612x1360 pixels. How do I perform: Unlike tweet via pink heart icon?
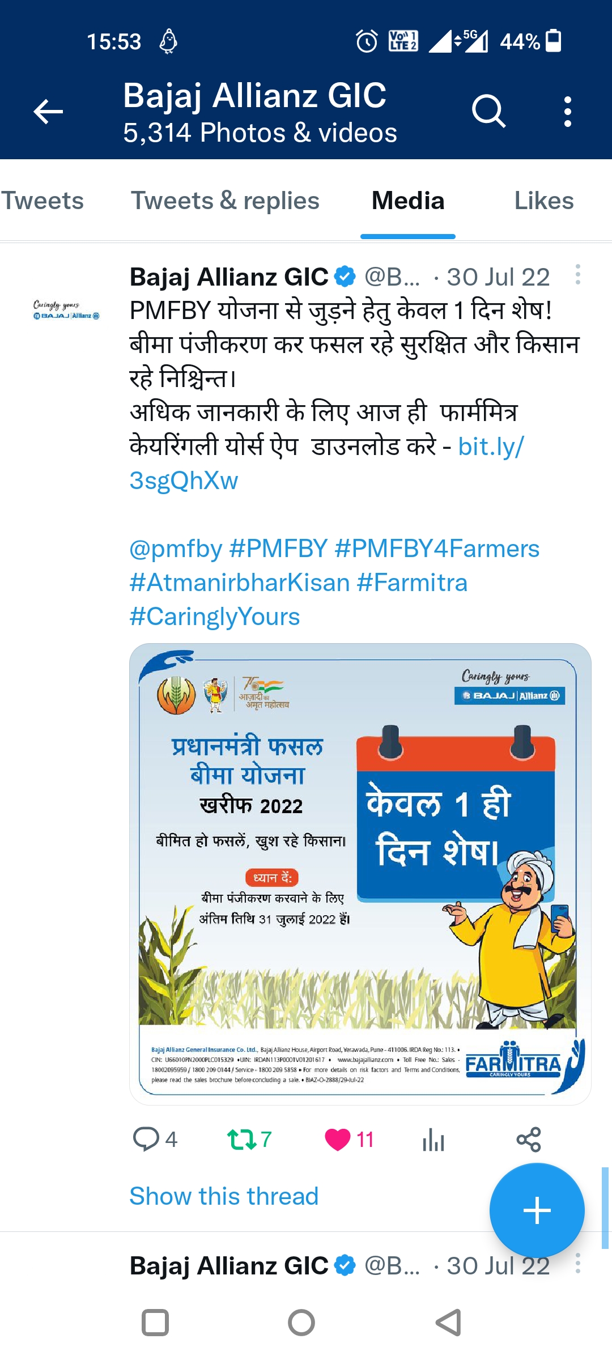click(x=338, y=1139)
